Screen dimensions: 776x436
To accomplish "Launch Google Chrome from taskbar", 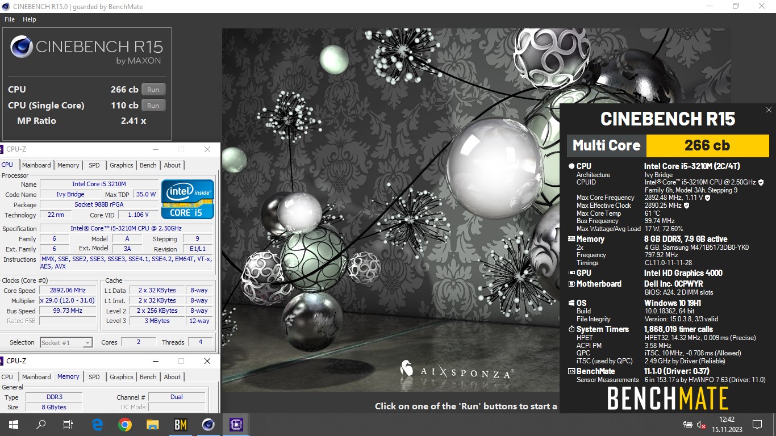I will point(125,424).
